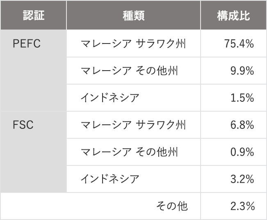Click the FSC インドネシア cell

pos(134,179)
